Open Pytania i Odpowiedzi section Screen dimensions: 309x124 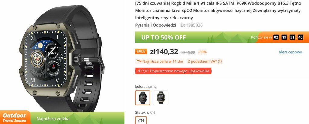[155, 25]
